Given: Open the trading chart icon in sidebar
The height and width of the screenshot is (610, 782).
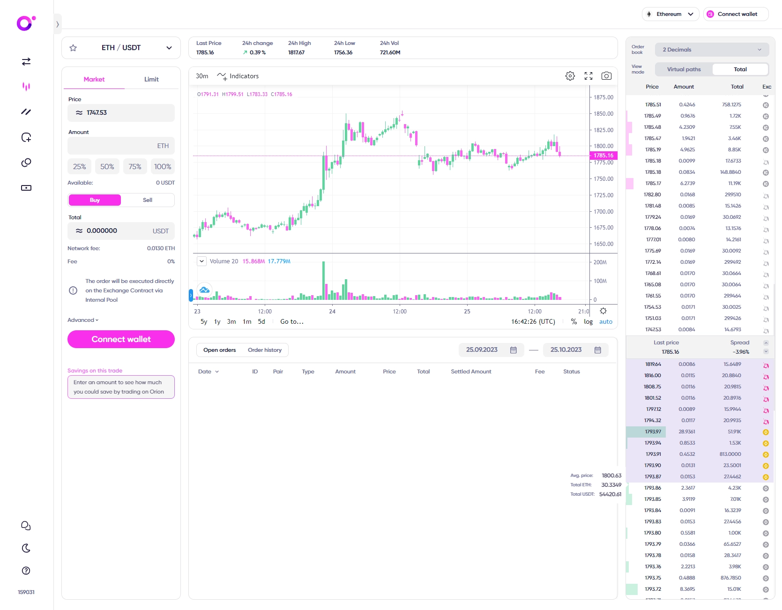Looking at the screenshot, I should (x=26, y=87).
